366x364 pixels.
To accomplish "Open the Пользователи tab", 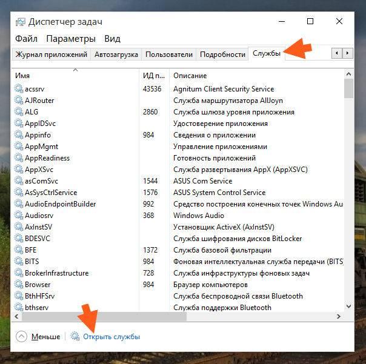I will point(169,55).
